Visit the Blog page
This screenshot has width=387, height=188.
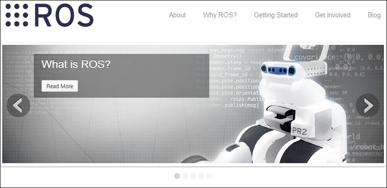pyautogui.click(x=374, y=15)
